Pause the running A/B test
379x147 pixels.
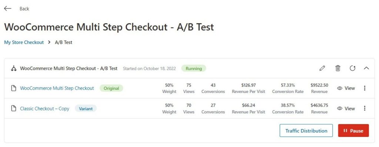[353, 131]
